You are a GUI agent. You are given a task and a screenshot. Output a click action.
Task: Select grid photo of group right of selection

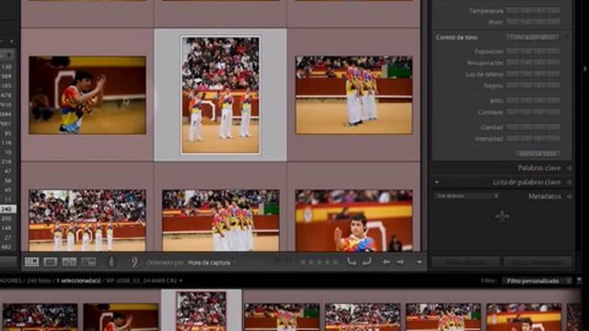click(x=353, y=95)
